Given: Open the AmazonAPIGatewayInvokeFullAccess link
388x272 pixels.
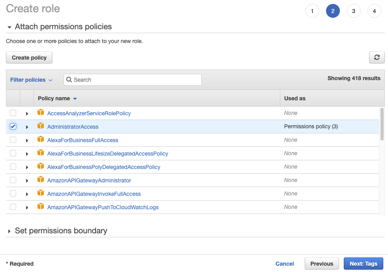Looking at the screenshot, I should (94, 194).
